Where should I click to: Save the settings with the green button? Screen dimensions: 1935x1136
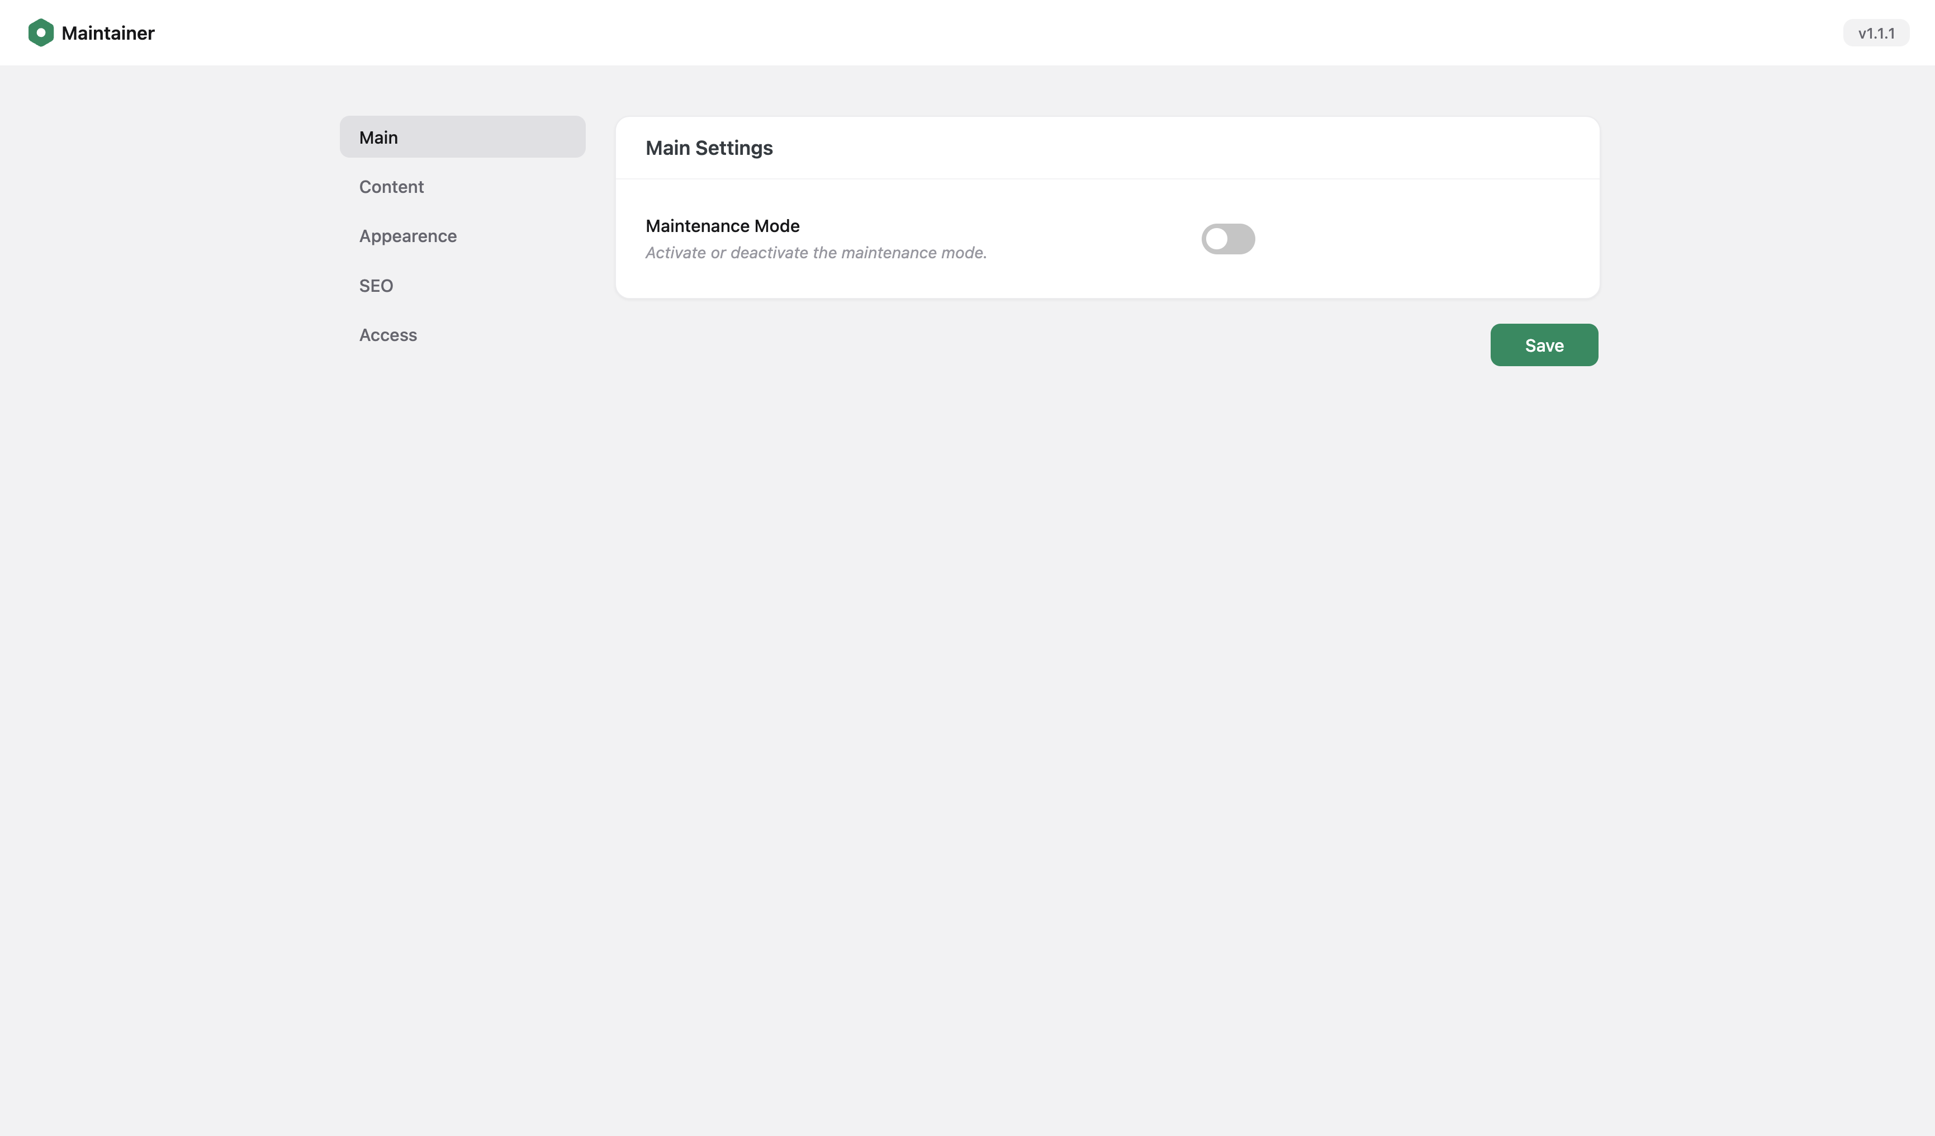coord(1544,345)
